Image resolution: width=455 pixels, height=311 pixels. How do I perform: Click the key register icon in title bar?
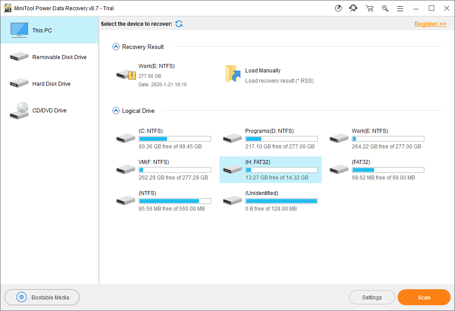pyautogui.click(x=385, y=8)
